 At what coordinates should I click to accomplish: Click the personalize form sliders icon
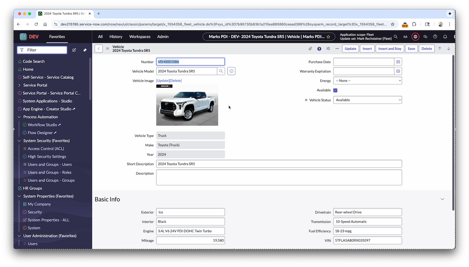(x=328, y=48)
